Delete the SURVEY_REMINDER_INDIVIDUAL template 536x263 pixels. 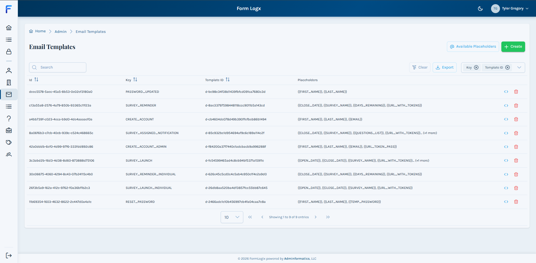516,174
